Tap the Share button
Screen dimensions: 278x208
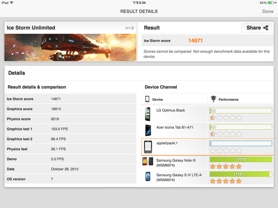coord(257,28)
